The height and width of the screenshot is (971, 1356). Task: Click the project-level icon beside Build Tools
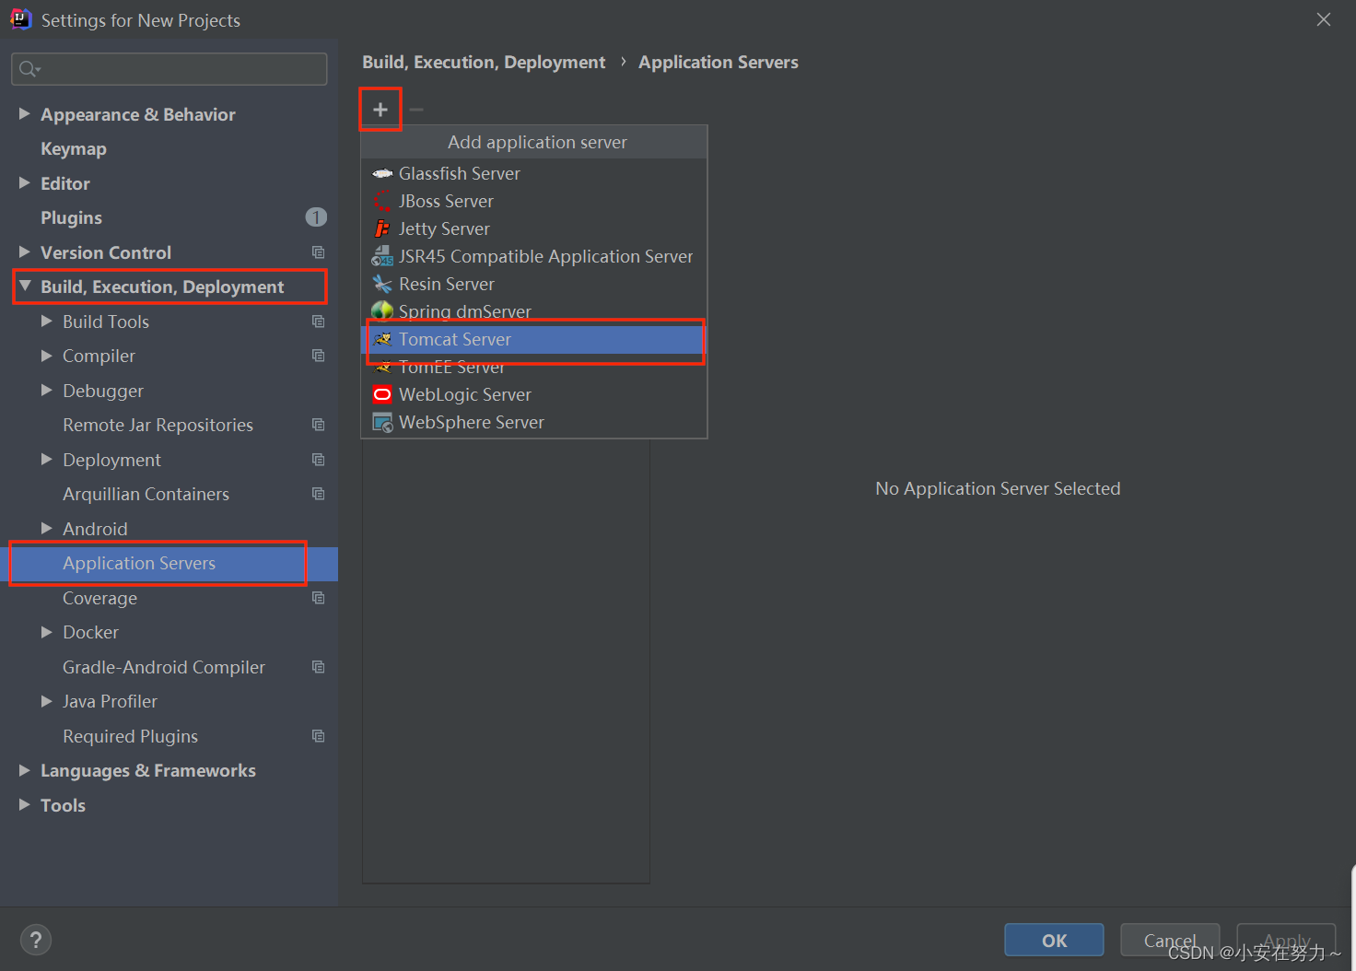[318, 322]
